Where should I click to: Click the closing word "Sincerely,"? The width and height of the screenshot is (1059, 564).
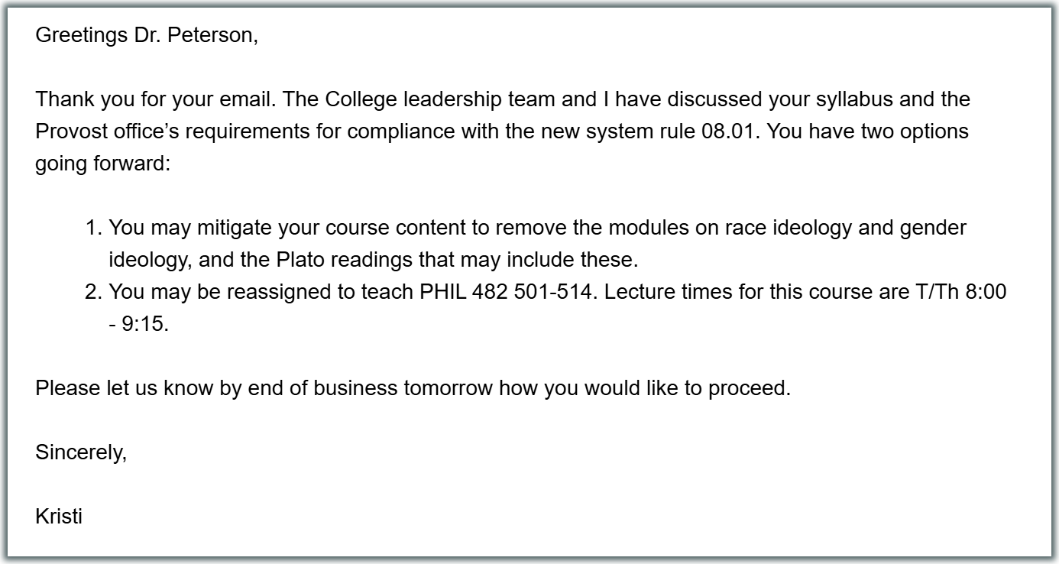(x=81, y=452)
